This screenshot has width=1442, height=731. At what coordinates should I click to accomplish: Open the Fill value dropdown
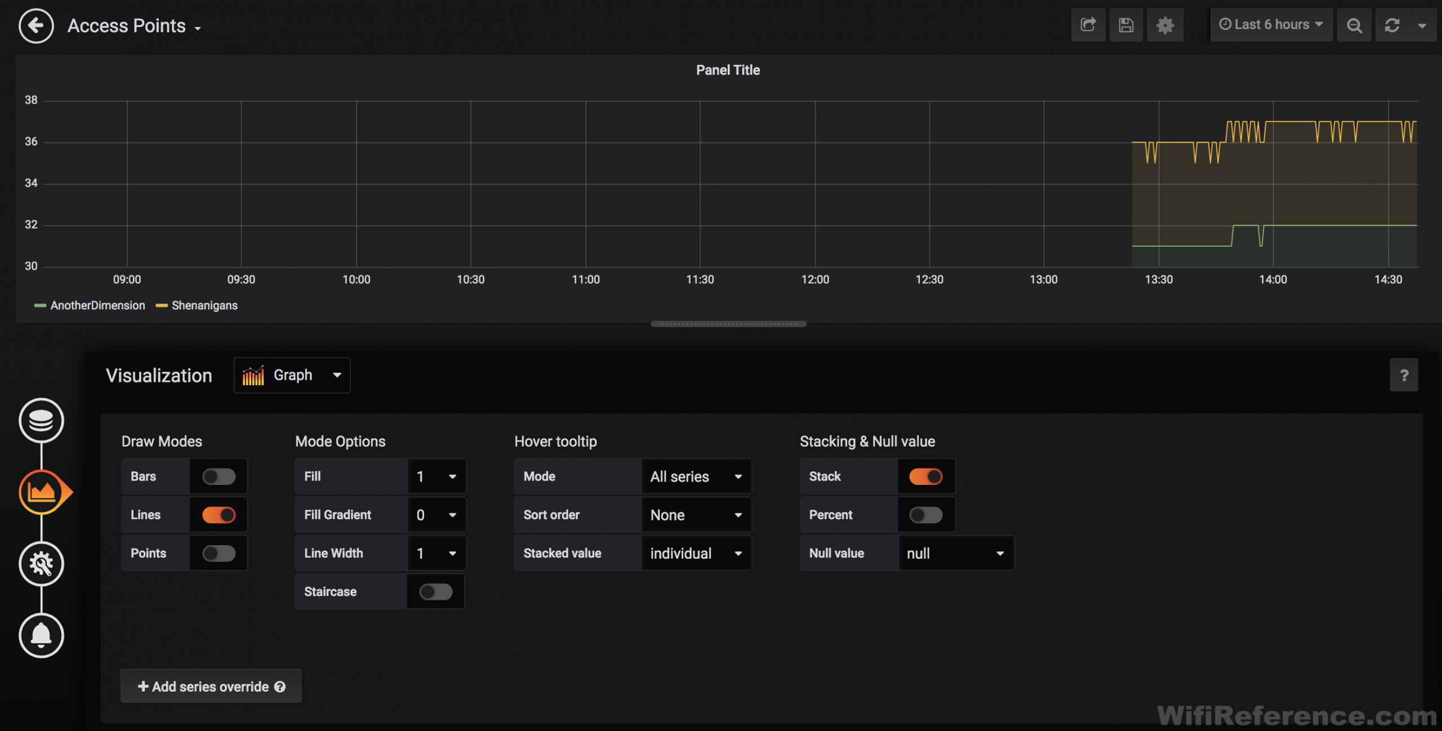(x=437, y=476)
